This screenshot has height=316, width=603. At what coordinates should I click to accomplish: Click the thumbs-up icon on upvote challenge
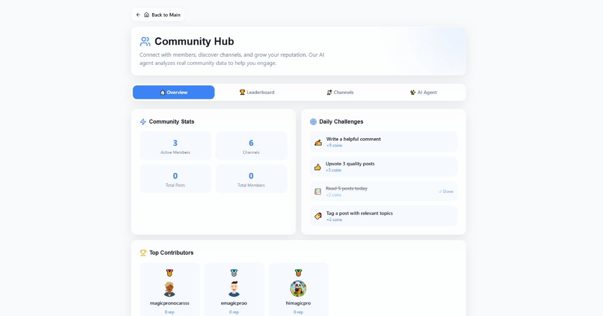point(318,167)
